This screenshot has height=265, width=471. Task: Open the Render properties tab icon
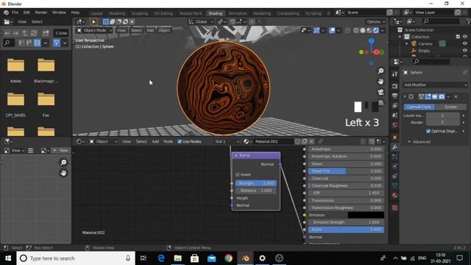pos(394,86)
